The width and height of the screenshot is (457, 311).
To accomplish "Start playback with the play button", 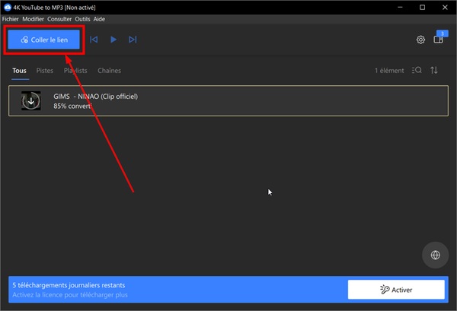I will 113,40.
